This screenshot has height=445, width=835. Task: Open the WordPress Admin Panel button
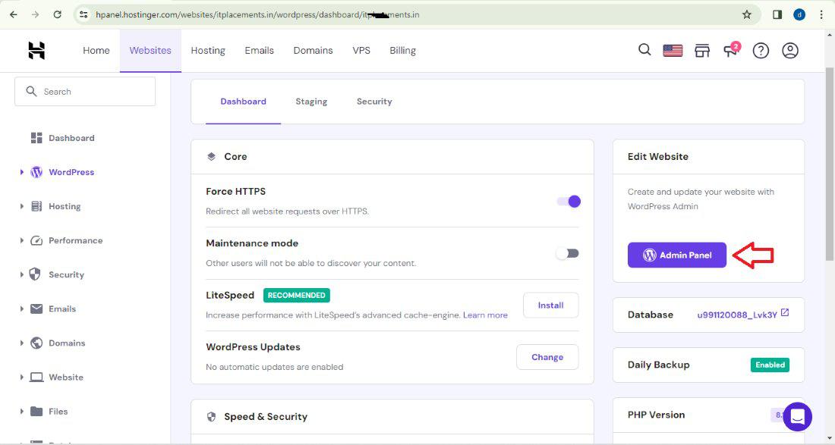pyautogui.click(x=677, y=255)
